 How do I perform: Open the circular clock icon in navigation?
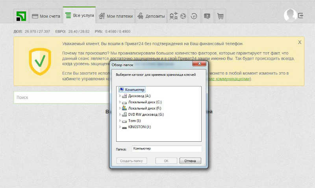[x=194, y=16]
